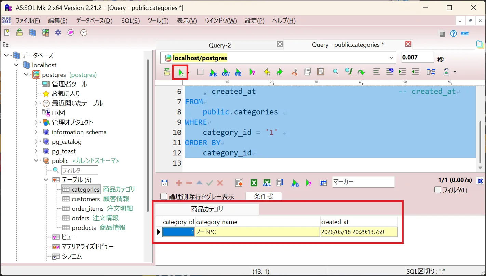Close result with blue X icon

pyautogui.click(x=480, y=181)
